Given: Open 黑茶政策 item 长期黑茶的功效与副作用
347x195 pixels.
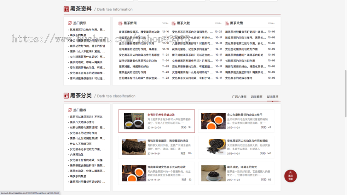Looking at the screenshot, I should pos(240,61).
